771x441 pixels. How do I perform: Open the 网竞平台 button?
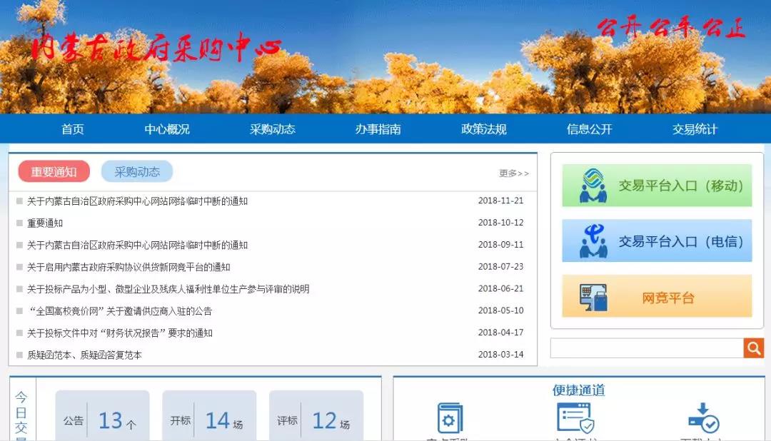[657, 296]
